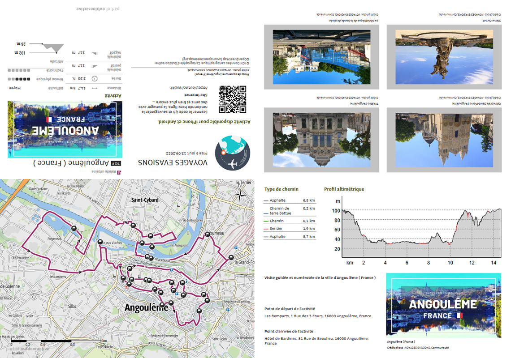Click the 'Angoulême ( France )' page title
The height and width of the screenshot is (358, 511).
pos(71,163)
